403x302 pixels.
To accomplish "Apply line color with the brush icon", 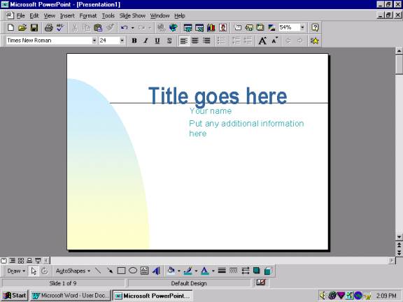I will click(188, 271).
